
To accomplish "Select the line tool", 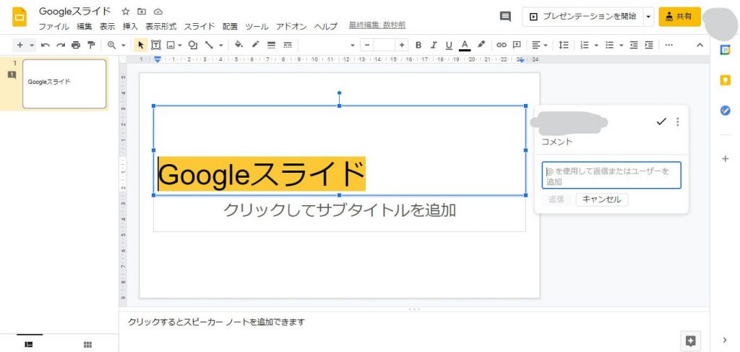I will click(x=209, y=46).
